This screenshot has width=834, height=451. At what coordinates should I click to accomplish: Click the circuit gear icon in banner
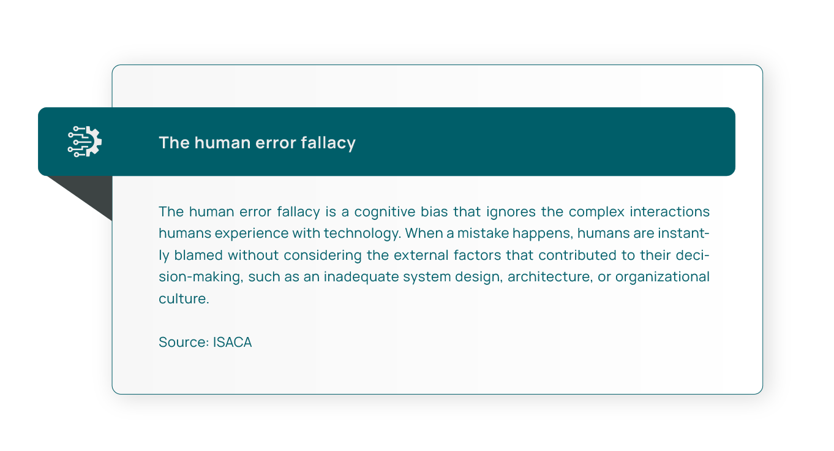[85, 142]
